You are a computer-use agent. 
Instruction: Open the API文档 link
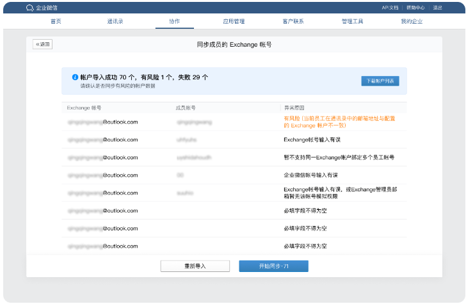[x=390, y=8]
